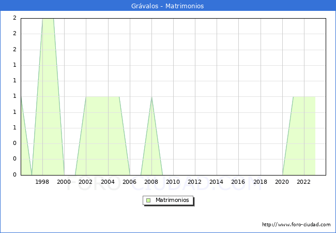336x233 pixels.
Task: Click the green data area above 2022
Action: [304, 135]
